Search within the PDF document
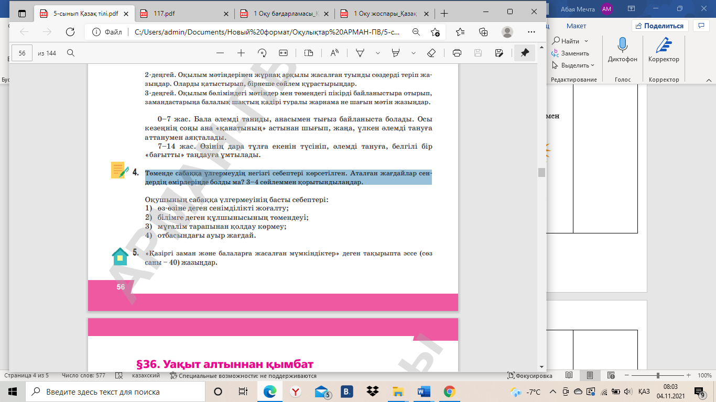Image resolution: width=716 pixels, height=402 pixels. pos(71,53)
